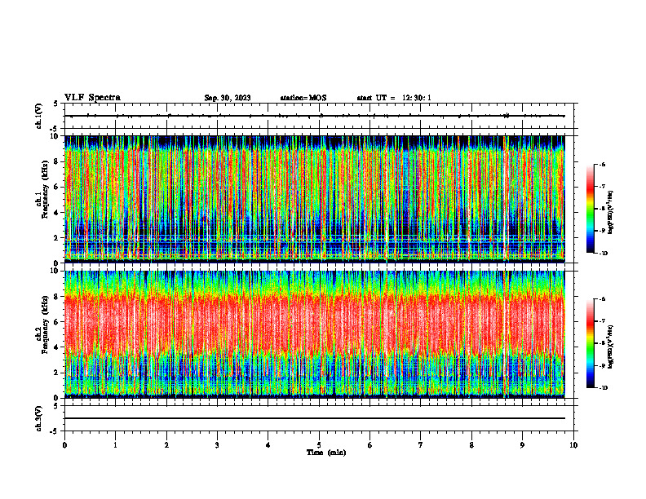Click the ch.2 colorbar "-10" scale value

point(604,388)
